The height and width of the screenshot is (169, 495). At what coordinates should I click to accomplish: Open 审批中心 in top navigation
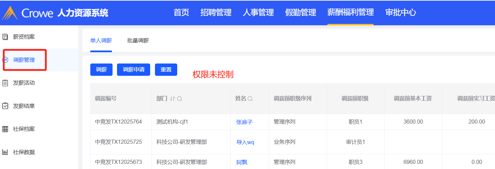401,13
